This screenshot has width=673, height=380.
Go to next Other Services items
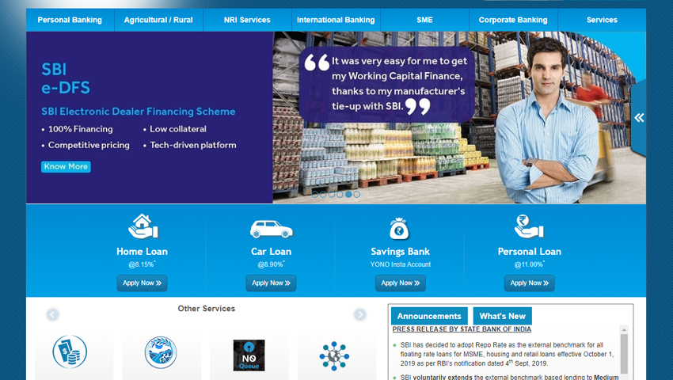coord(359,315)
